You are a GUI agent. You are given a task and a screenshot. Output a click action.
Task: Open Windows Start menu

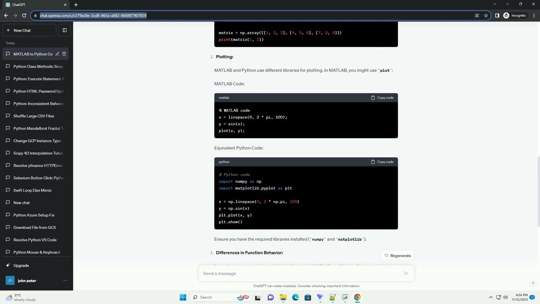click(183, 297)
